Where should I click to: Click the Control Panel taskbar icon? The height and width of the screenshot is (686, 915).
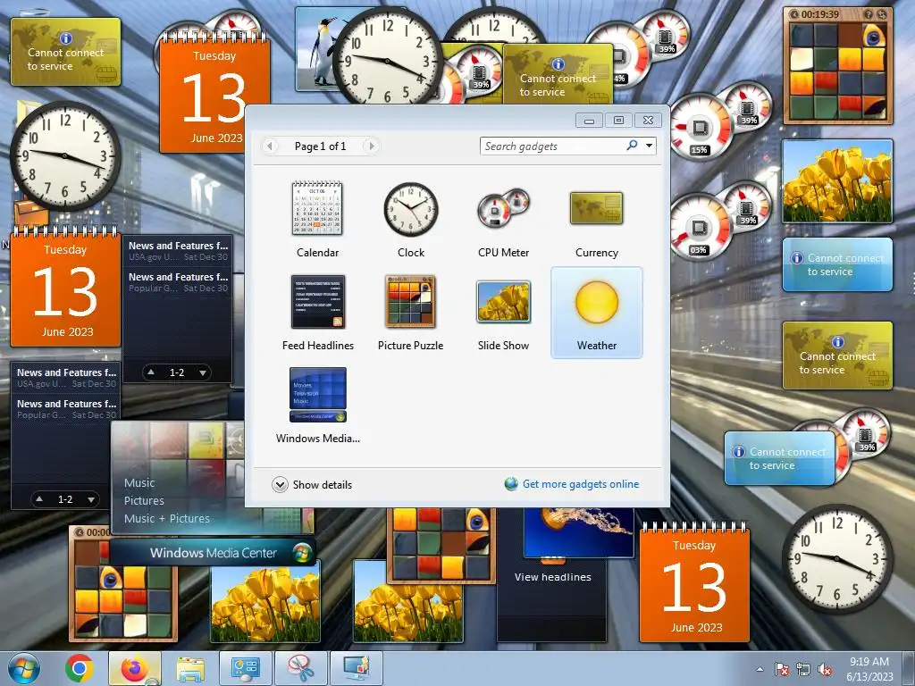[246, 668]
